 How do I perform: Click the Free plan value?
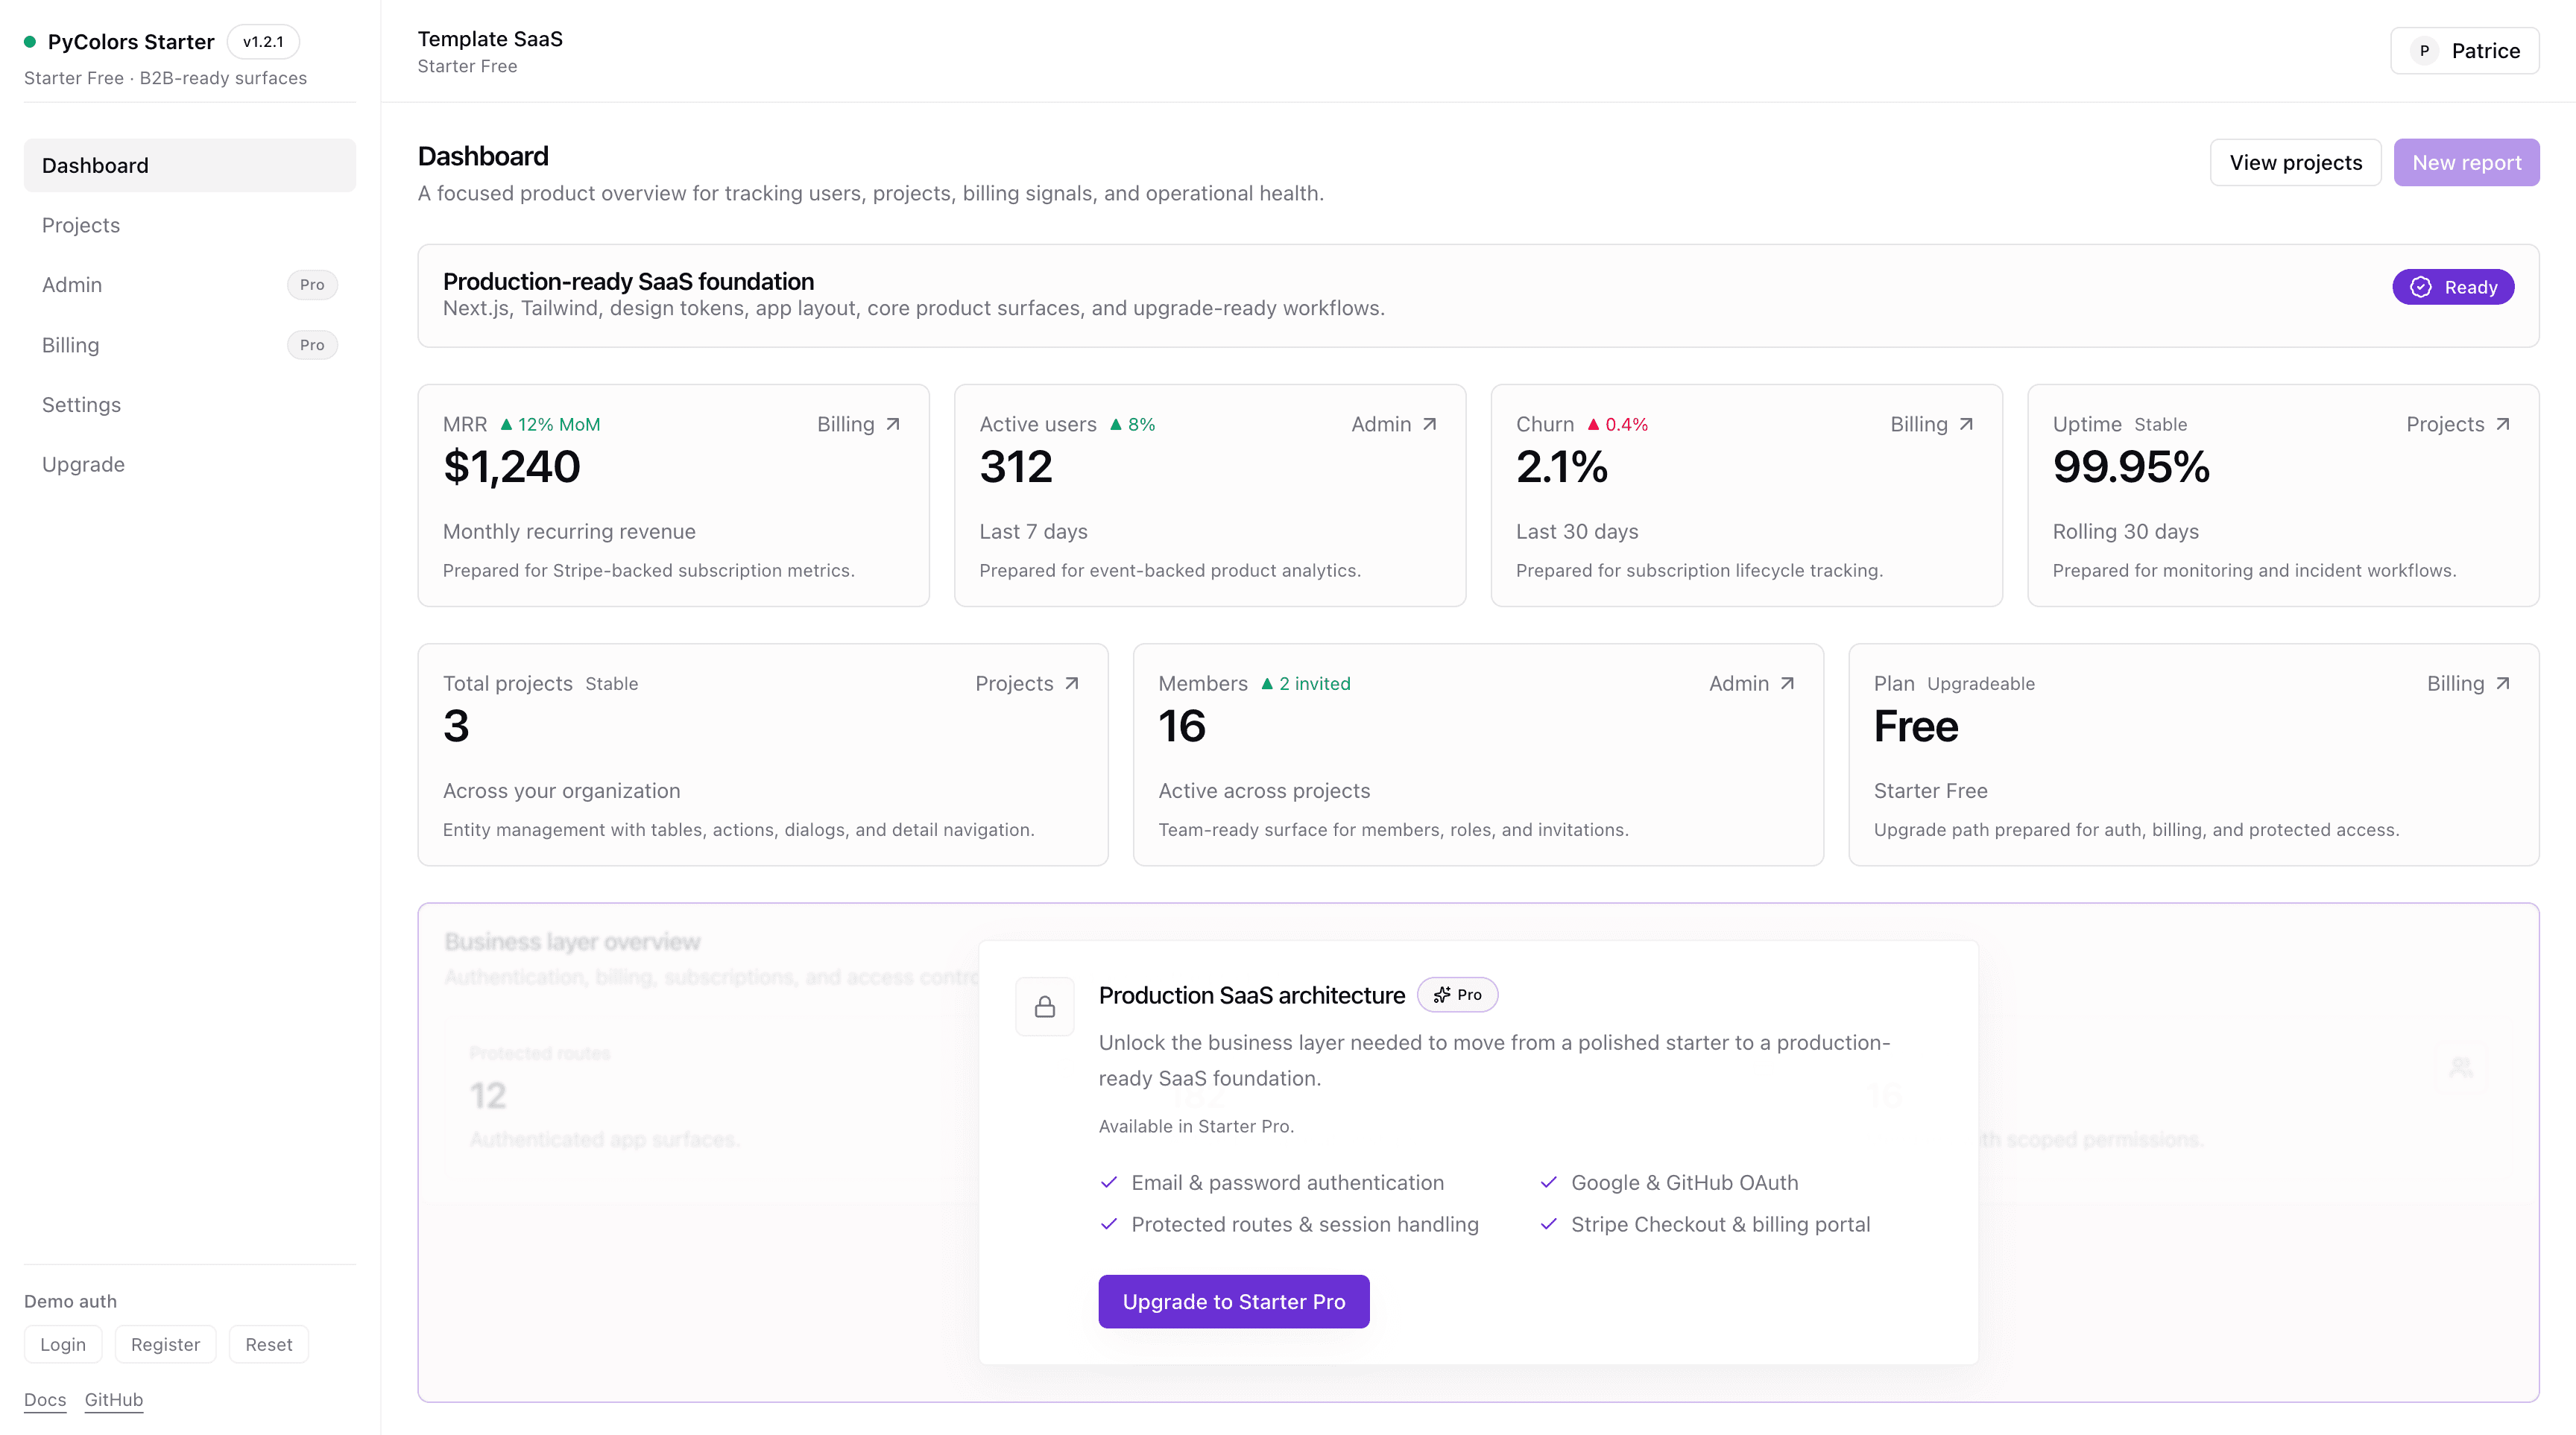[x=1916, y=726]
